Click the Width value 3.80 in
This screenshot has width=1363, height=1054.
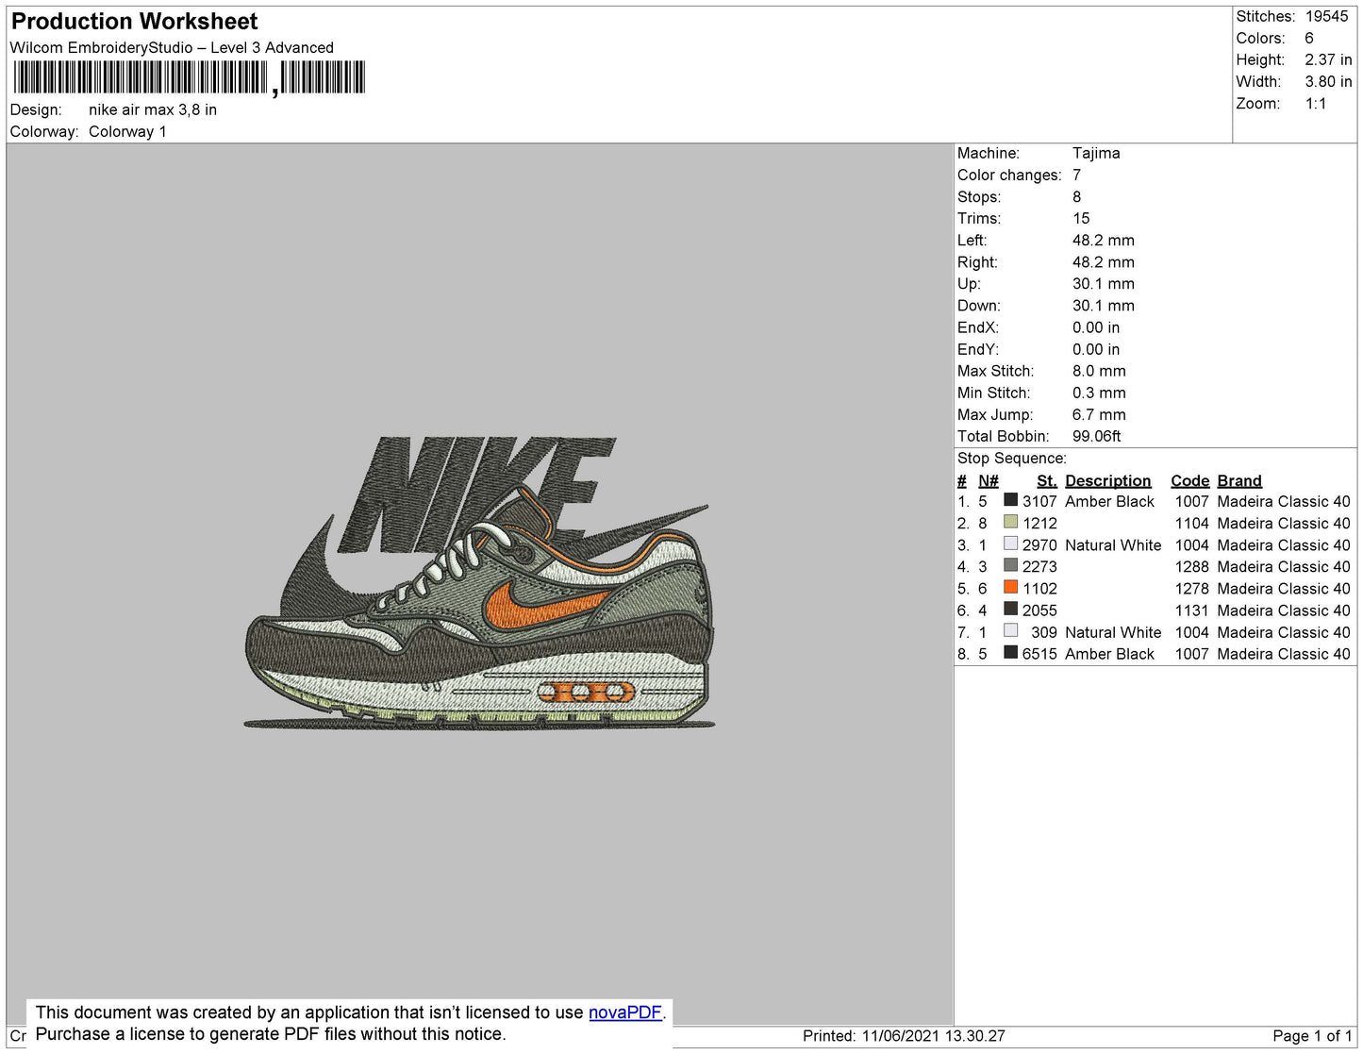tap(1328, 81)
